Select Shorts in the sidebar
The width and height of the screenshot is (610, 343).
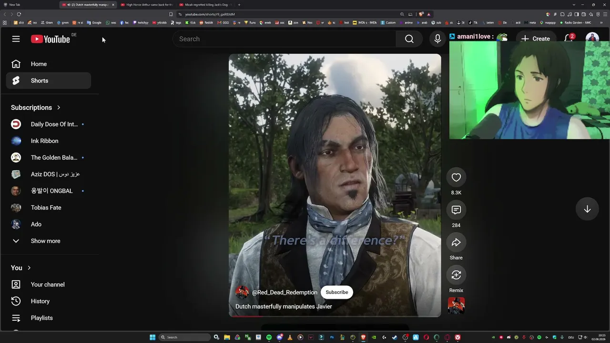(48, 81)
